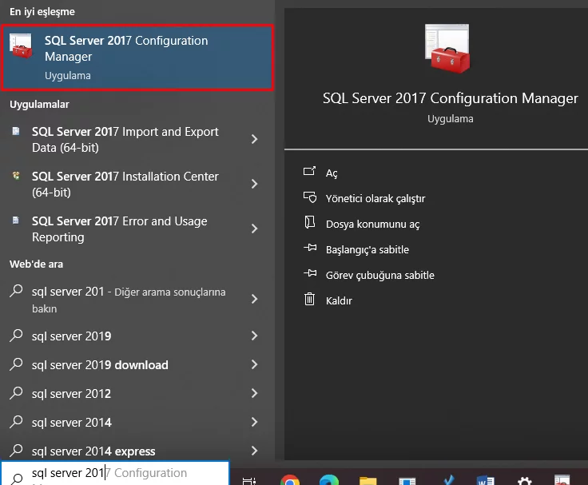Expand options for Error and Usage Reporting

pyautogui.click(x=255, y=229)
